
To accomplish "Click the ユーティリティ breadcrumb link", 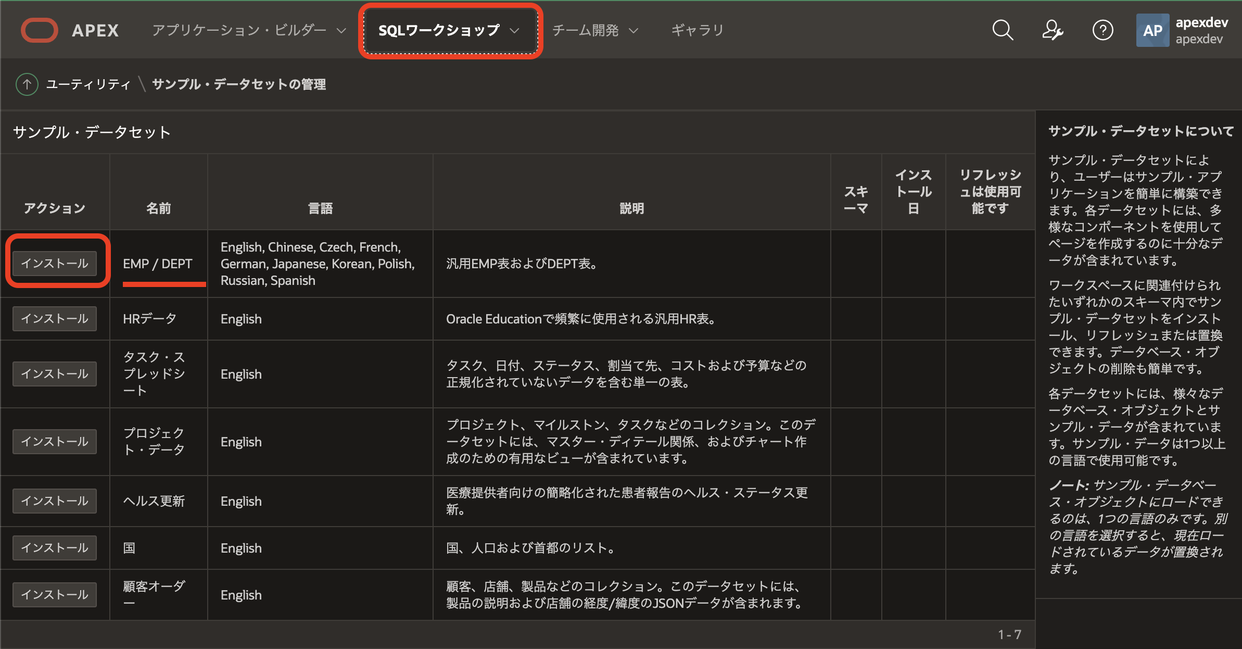I will click(x=88, y=84).
